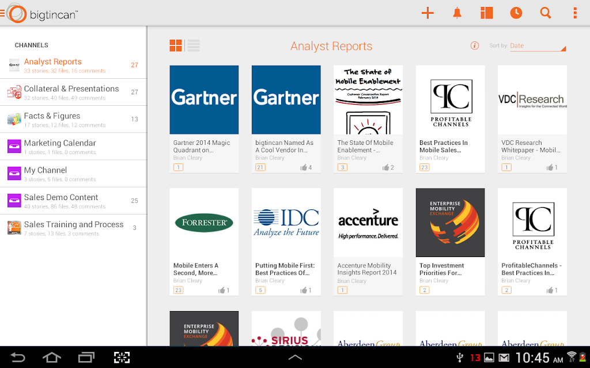Tap the CHANNELS sidebar header

coord(32,45)
